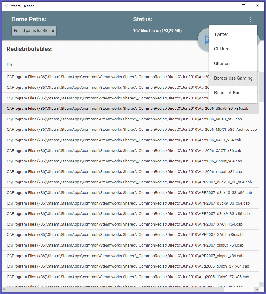Select Report A Bug menu item
Screen dimensions: 266x294
click(x=233, y=93)
